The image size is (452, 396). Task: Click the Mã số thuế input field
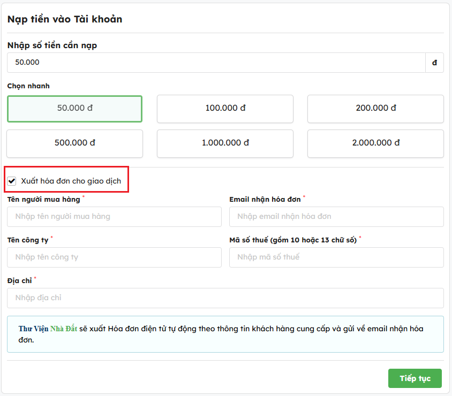336,257
